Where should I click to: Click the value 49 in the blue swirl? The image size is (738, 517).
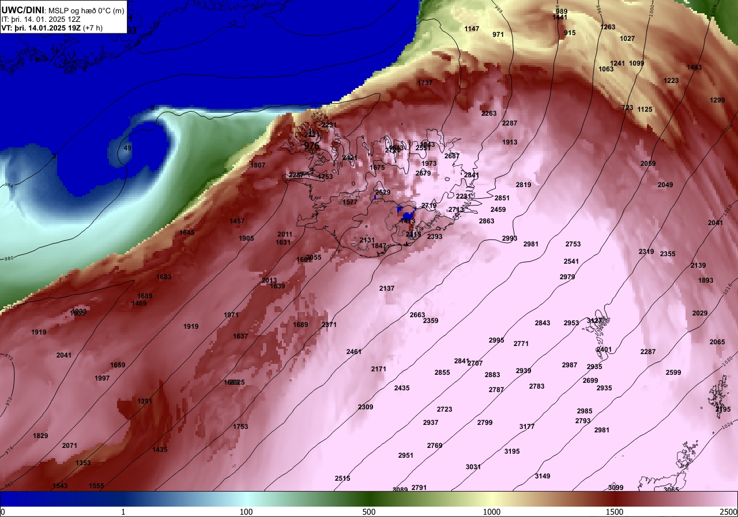pyautogui.click(x=127, y=148)
